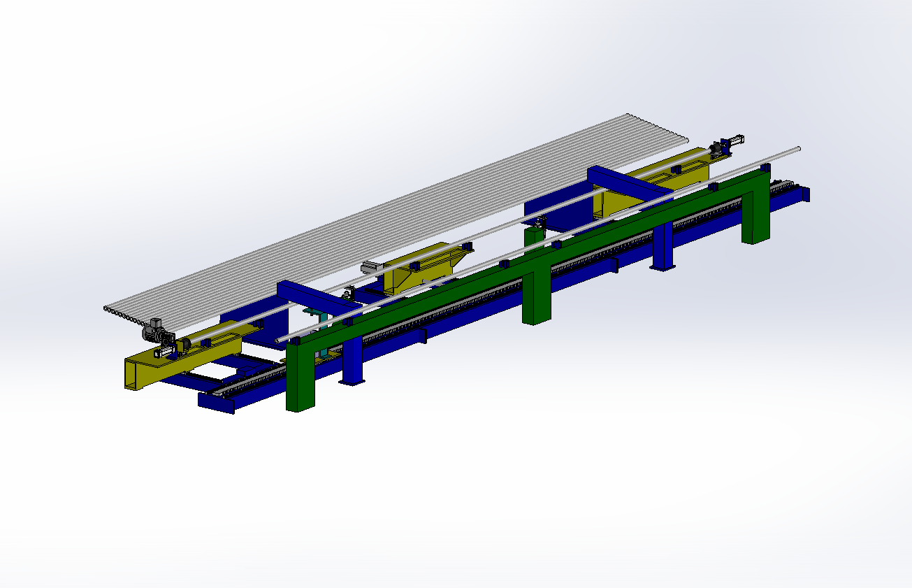This screenshot has height=588, width=912.
Task: Pick the green frame's leftmost leg
Action: (x=302, y=378)
